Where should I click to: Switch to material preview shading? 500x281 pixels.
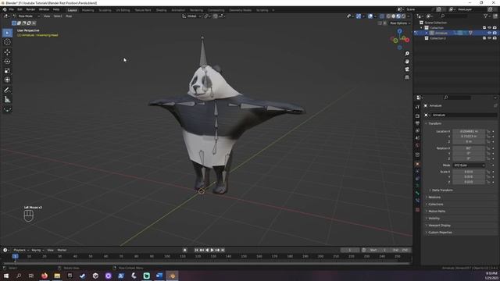pyautogui.click(x=398, y=16)
